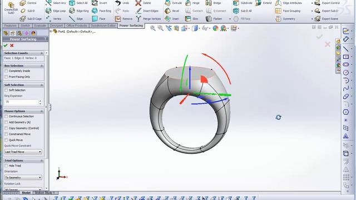The width and height of the screenshot is (356, 200).
Task: Collapse the Selection Counts section
Action: point(42,53)
